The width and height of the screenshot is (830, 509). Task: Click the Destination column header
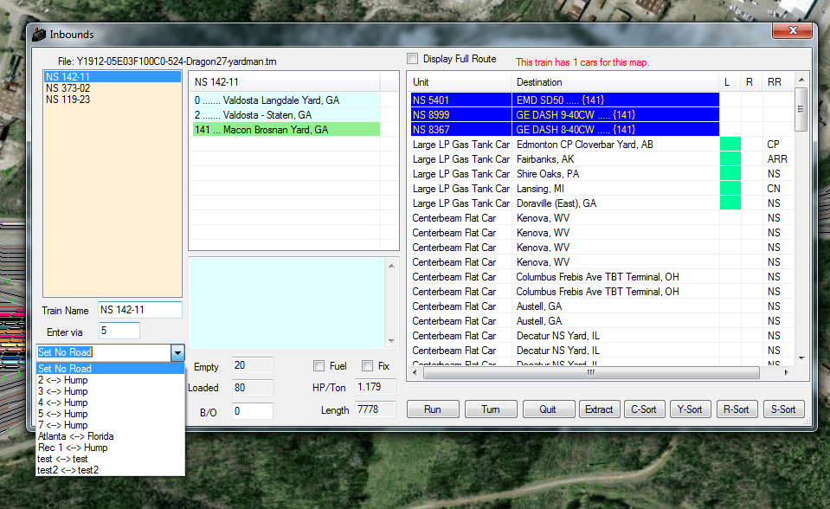coord(614,82)
